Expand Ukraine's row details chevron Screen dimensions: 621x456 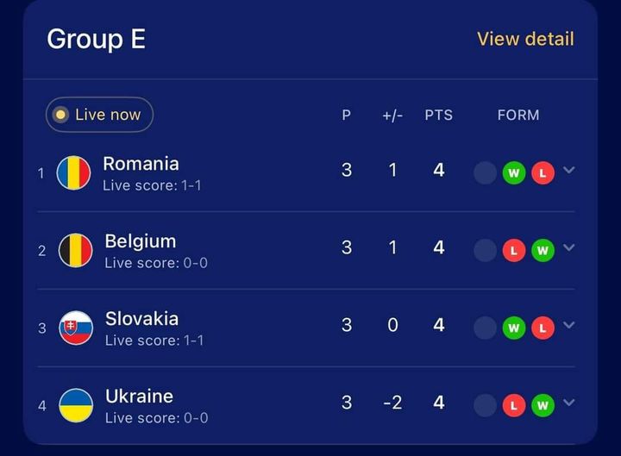[568, 403]
